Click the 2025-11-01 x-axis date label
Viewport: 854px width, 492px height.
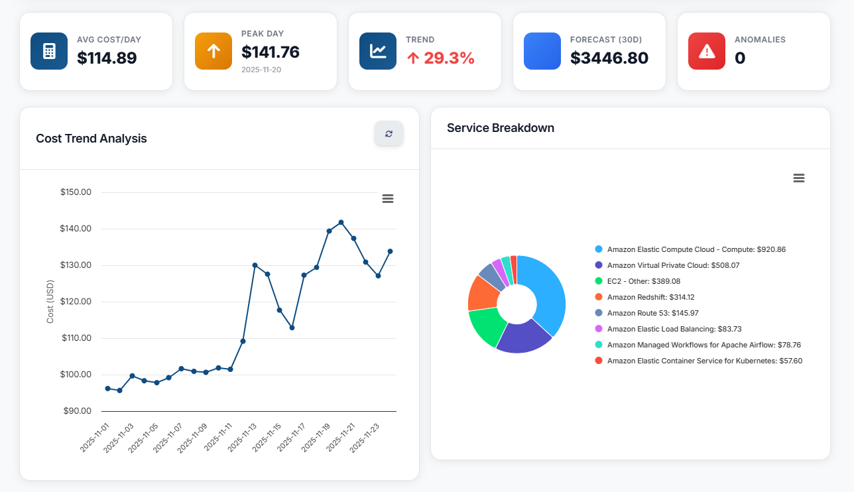pos(95,437)
